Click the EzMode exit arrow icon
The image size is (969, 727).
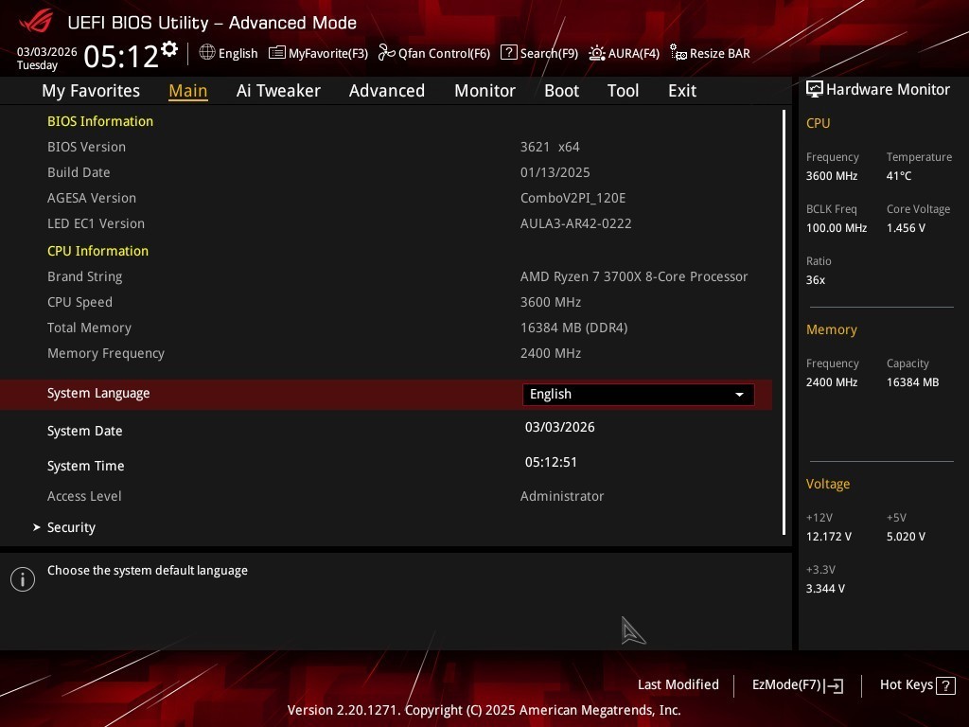pos(834,685)
